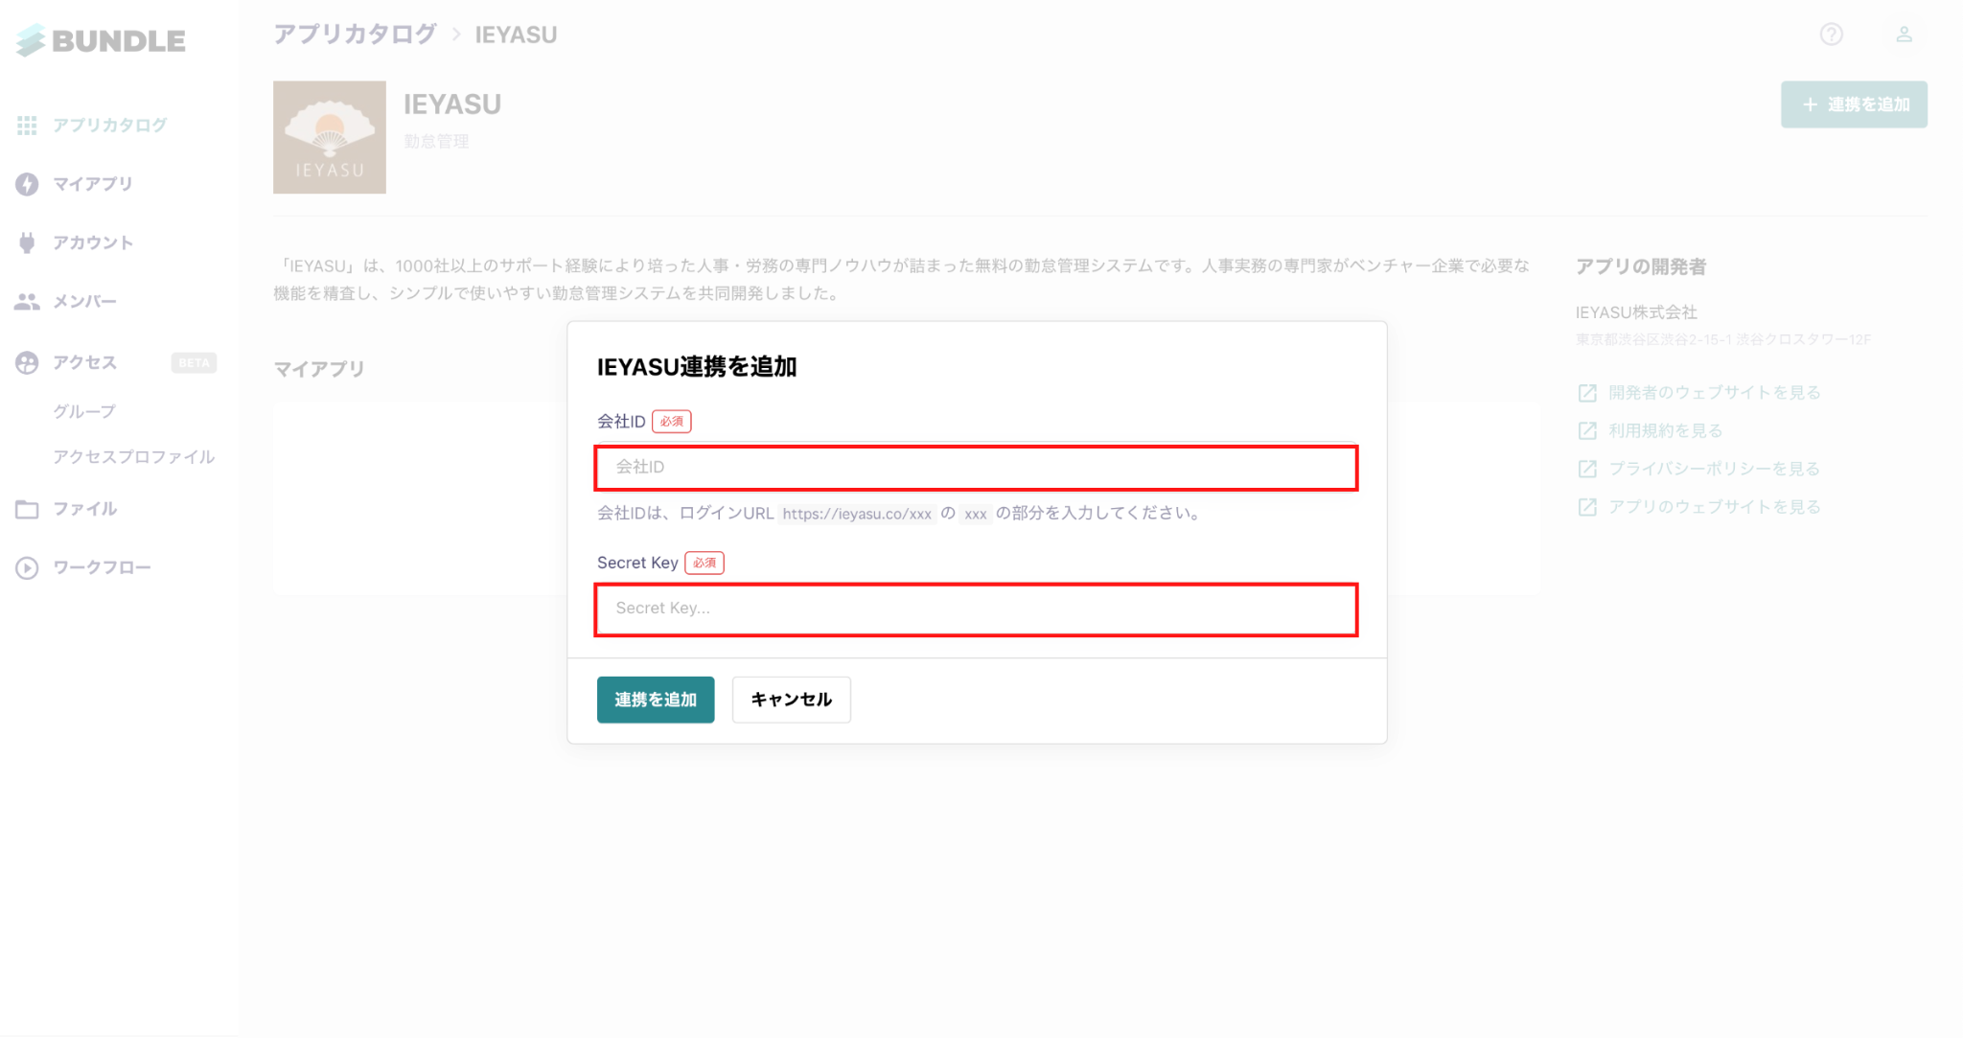This screenshot has width=1963, height=1059.
Task: Open プライバシーポリシーを見る link
Action: [1714, 469]
